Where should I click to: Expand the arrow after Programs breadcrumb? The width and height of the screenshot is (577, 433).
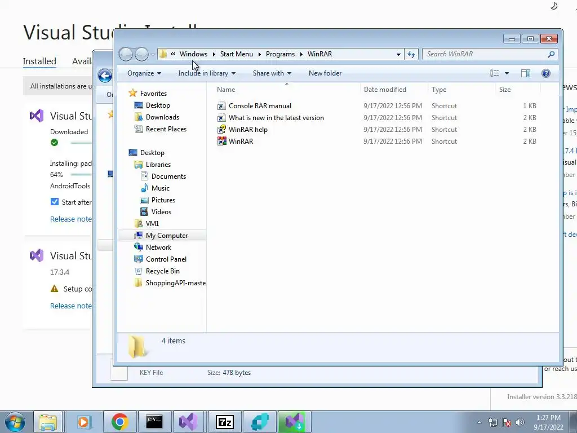point(301,54)
